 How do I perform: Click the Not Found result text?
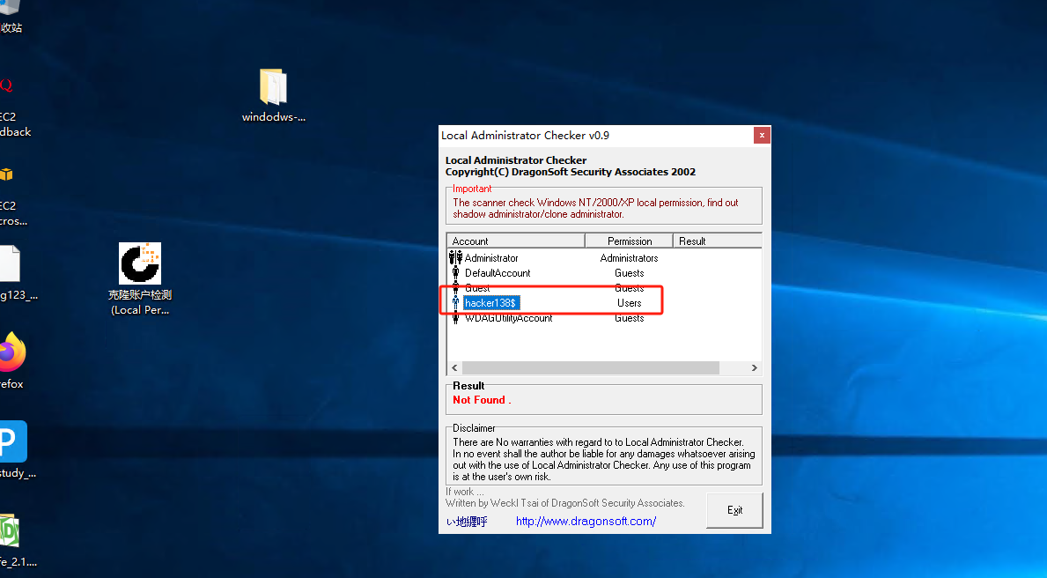(482, 400)
